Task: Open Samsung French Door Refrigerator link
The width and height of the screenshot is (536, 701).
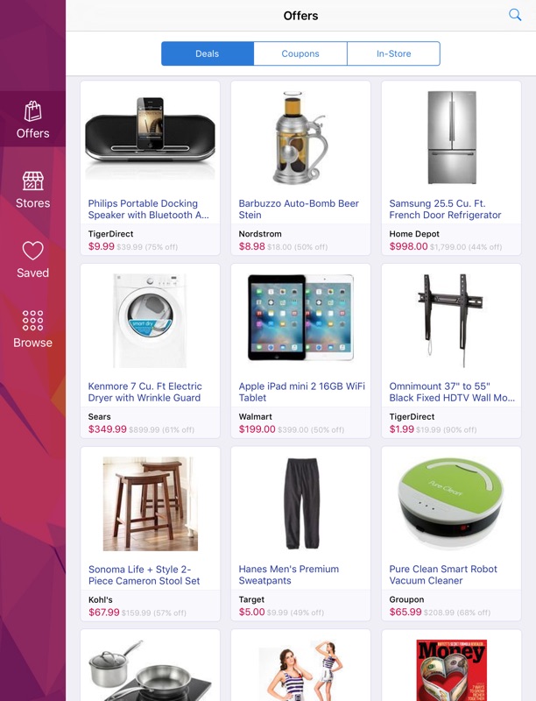Action: coord(445,209)
